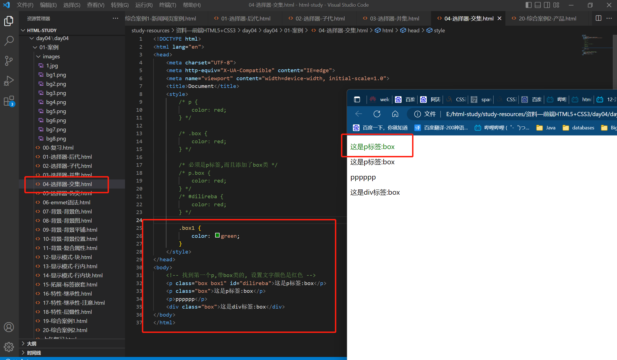Viewport: 617px width, 360px height.
Task: Split the editor to the right
Action: tap(598, 18)
